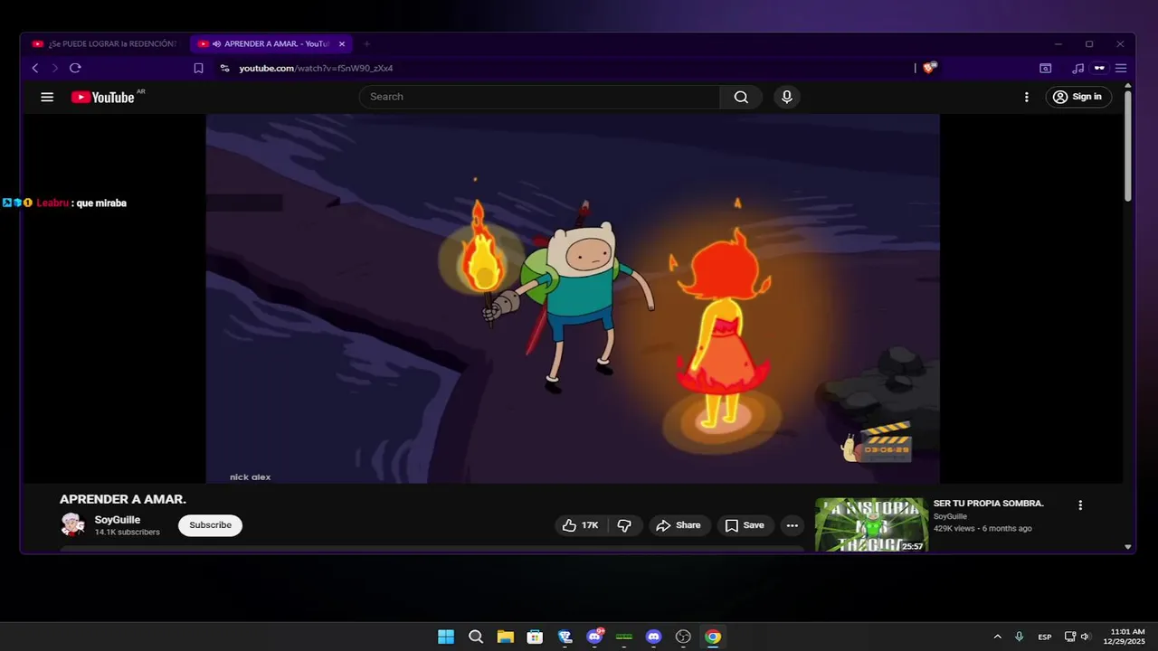Click the Sign in button
The height and width of the screenshot is (651, 1158).
(1078, 97)
